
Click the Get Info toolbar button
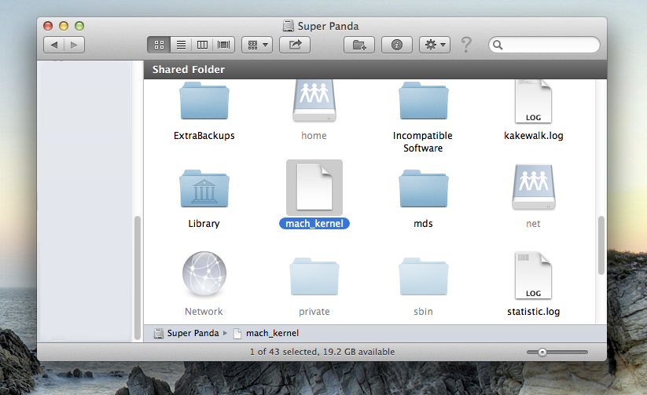[x=396, y=45]
